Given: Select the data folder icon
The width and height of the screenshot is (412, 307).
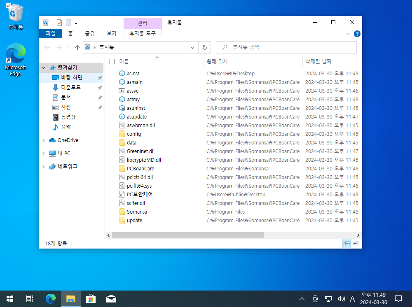Looking at the screenshot, I should [x=122, y=143].
